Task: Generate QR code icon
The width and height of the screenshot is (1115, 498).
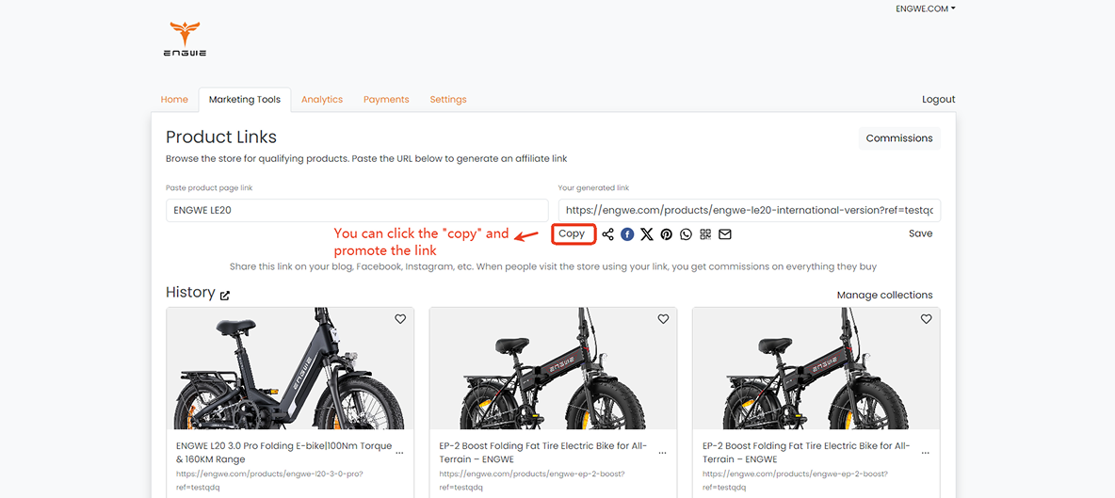Action: coord(705,234)
